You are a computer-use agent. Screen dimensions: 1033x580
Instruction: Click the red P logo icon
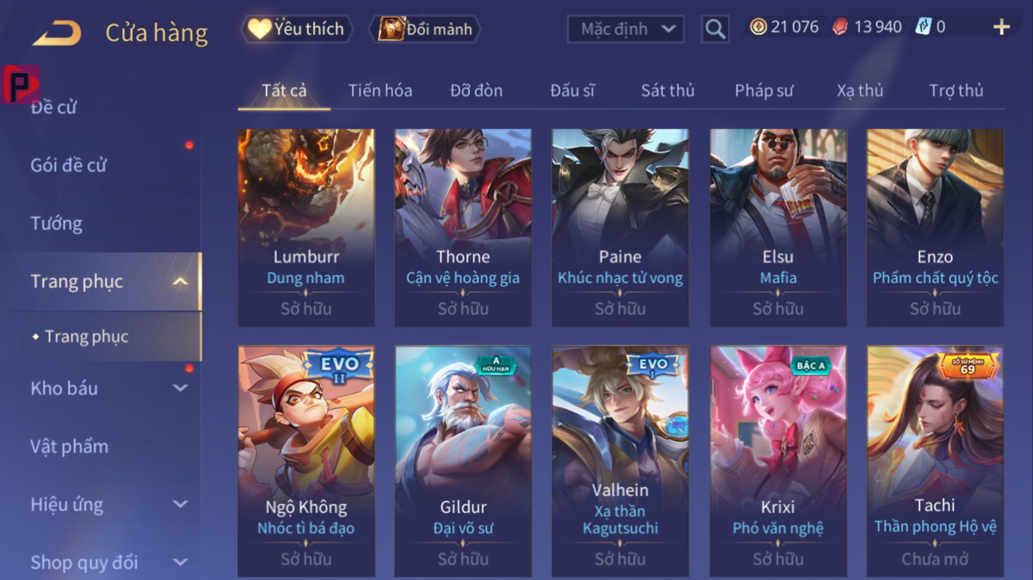(x=21, y=84)
